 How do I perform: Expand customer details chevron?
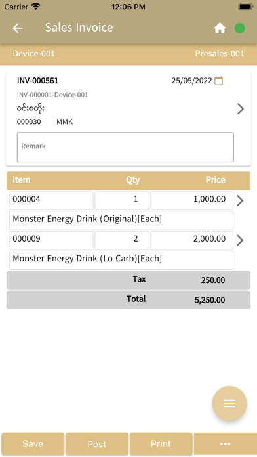coord(241,109)
